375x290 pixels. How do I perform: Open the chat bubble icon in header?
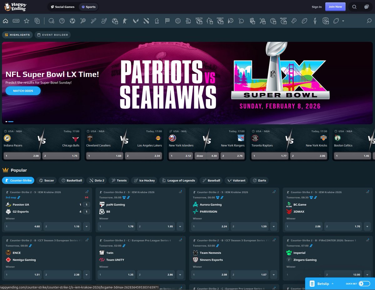(x=366, y=7)
